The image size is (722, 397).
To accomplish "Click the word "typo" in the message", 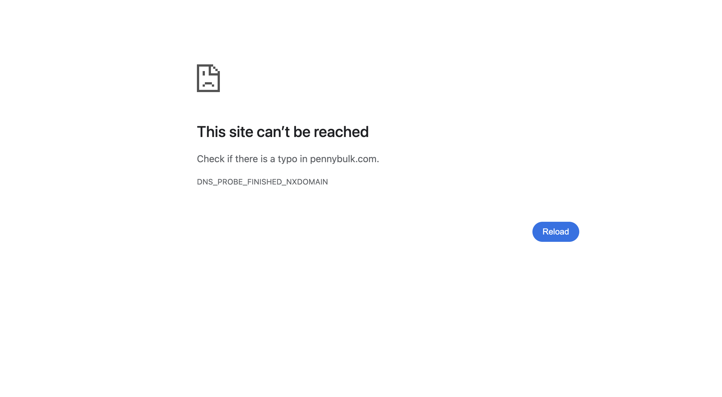I will pos(287,159).
